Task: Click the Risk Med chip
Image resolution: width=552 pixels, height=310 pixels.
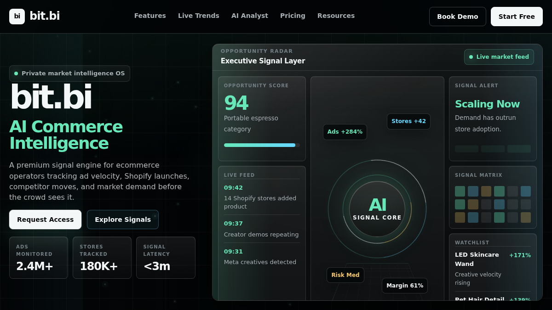Action: 345,275
